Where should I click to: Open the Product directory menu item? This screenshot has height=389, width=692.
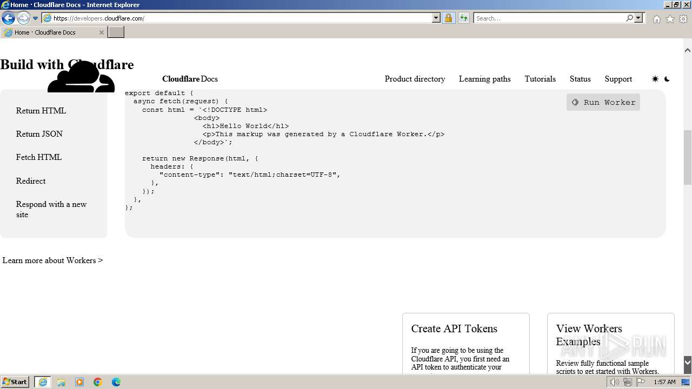click(415, 79)
